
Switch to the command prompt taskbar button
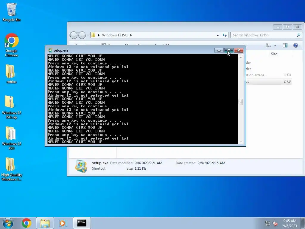click(x=82, y=223)
